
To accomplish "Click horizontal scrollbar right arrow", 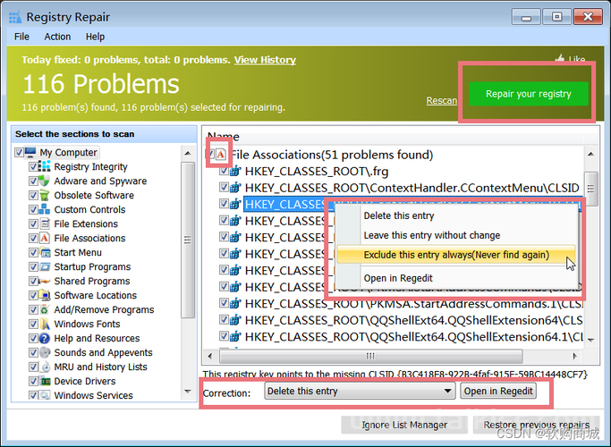I will pos(574,356).
